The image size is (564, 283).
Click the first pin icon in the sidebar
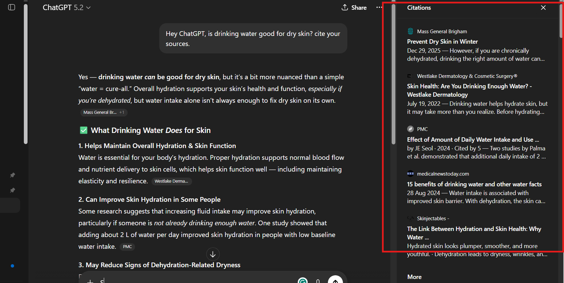[12, 175]
